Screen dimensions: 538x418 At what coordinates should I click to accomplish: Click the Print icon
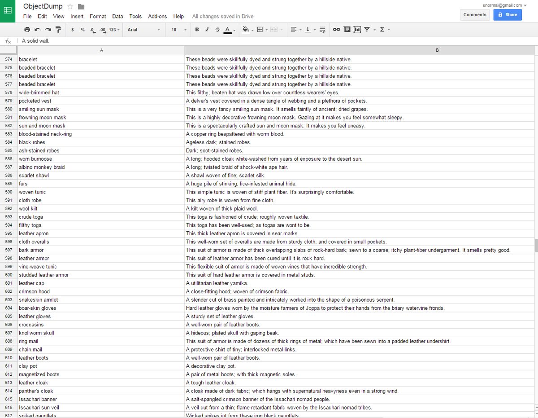point(27,30)
